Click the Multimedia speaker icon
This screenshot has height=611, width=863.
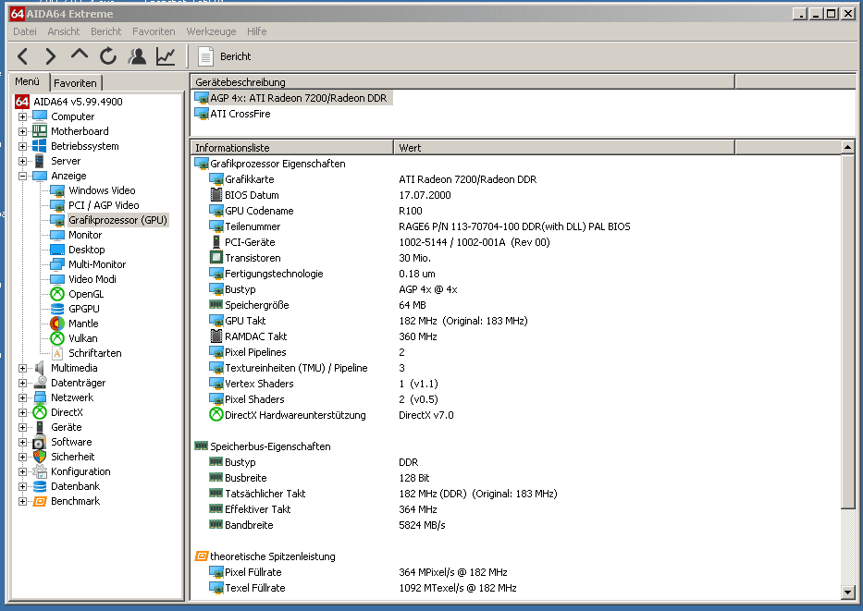[x=40, y=369]
